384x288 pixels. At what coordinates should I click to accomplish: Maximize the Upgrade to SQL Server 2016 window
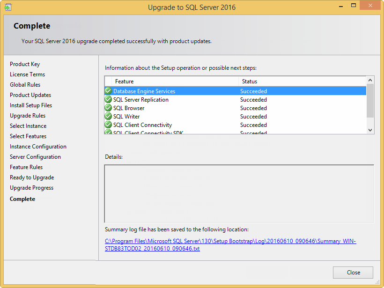tap(354, 6)
